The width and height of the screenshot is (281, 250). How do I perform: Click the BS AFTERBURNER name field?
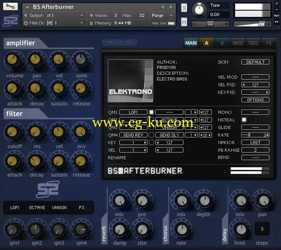pyautogui.click(x=145, y=171)
